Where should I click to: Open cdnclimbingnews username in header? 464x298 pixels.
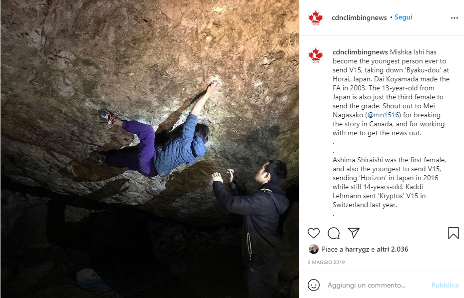359,17
